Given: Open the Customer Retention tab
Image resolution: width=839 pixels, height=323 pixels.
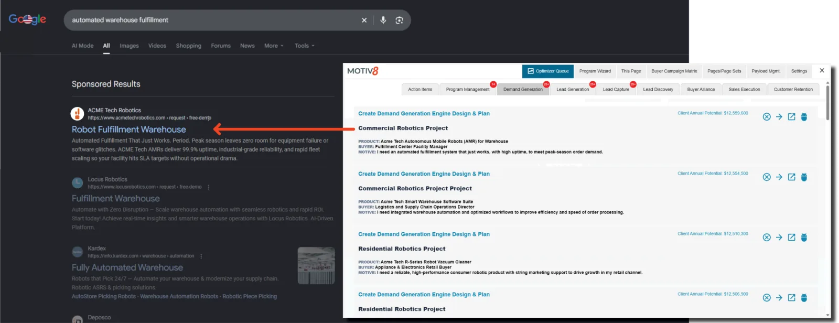Looking at the screenshot, I should [793, 89].
